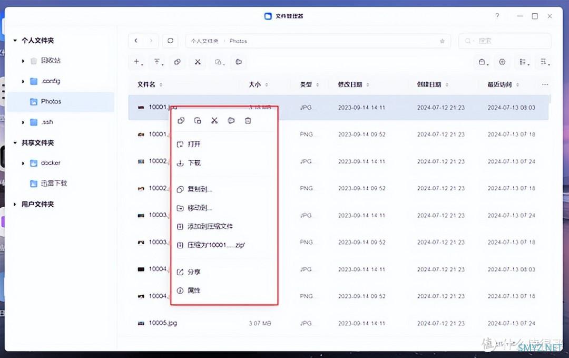Viewport: 569px width, 358px height.
Task: Collapse the 个人文件夹 tree section
Action: click(15, 40)
